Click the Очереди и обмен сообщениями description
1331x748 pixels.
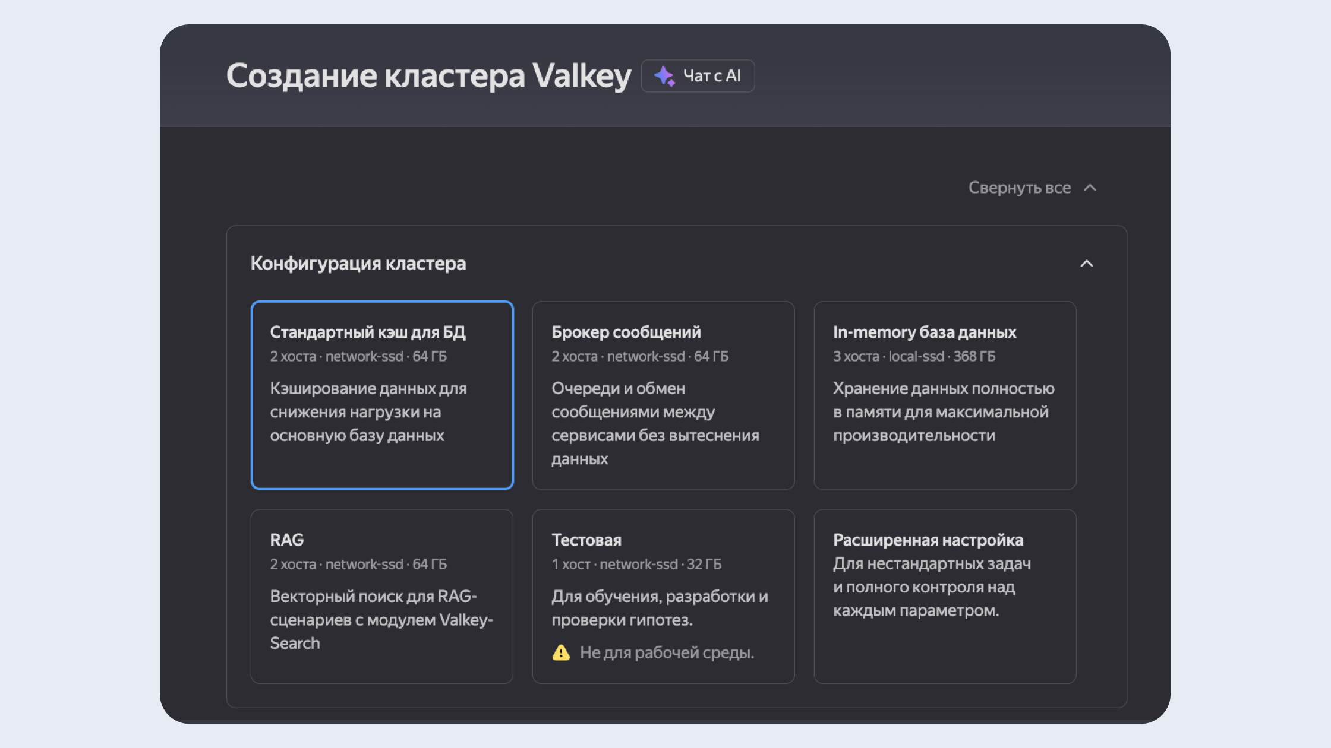point(655,423)
